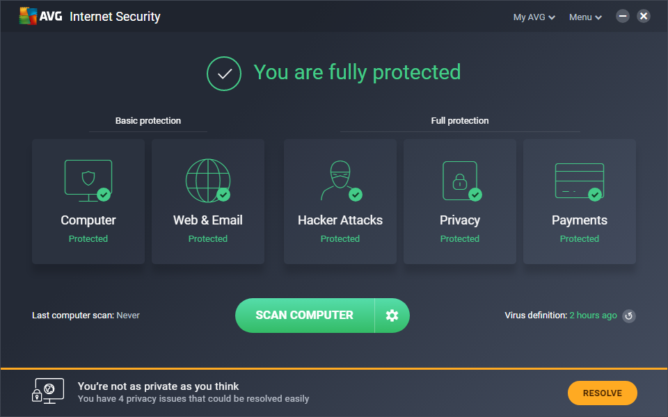Viewport: 668px width, 417px height.
Task: Click the Web & Email globe icon
Action: 207,180
